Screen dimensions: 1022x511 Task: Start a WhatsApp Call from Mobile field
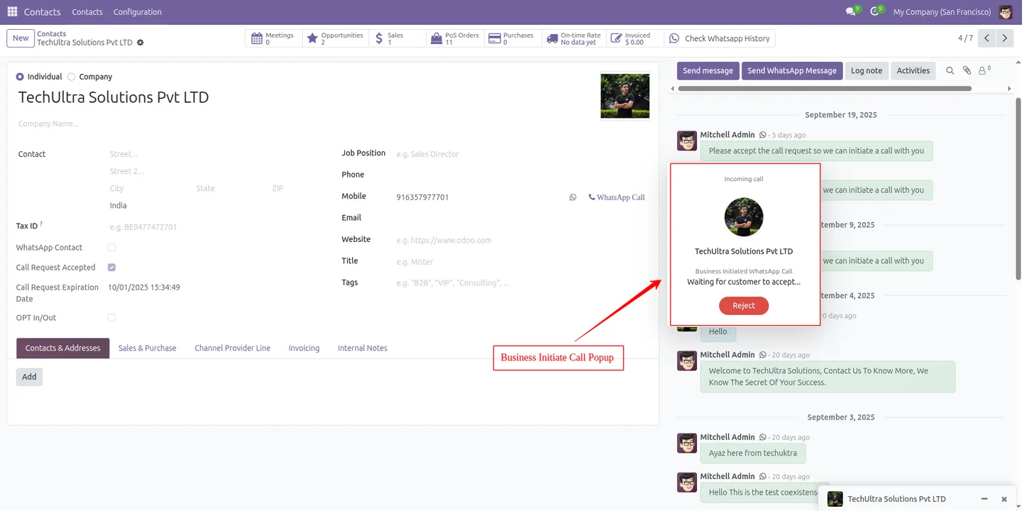pos(617,197)
